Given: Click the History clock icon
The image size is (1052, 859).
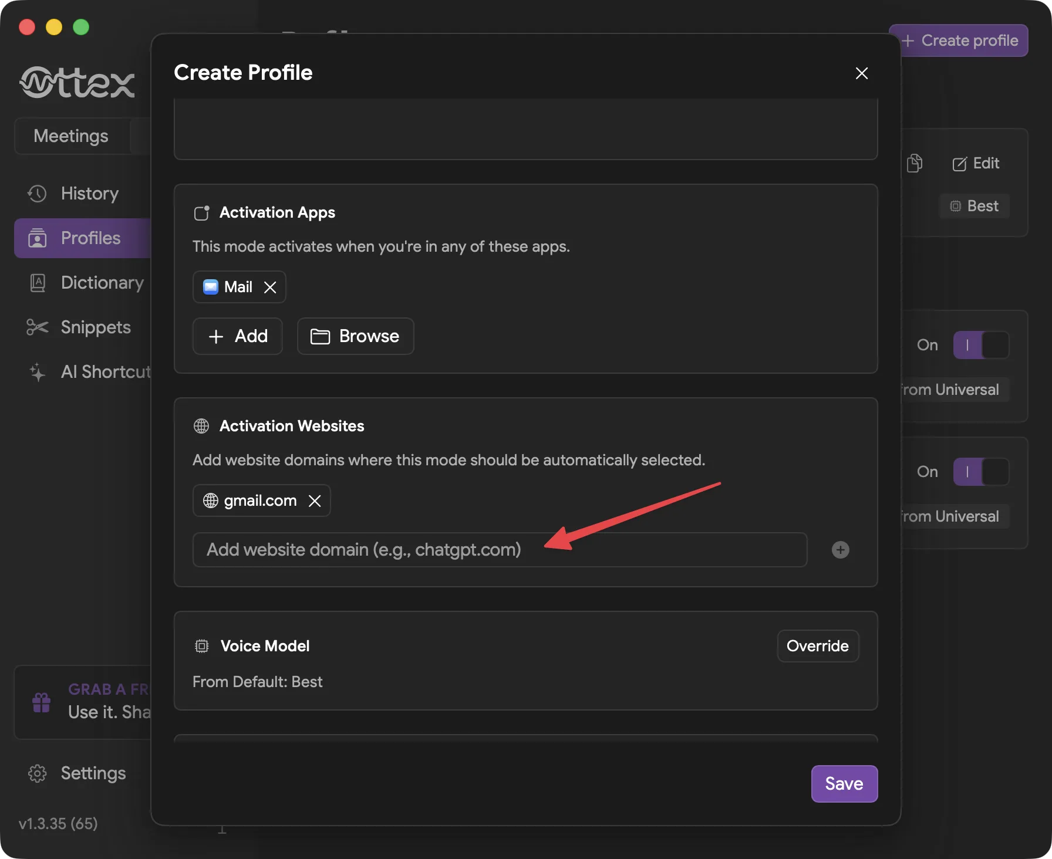Looking at the screenshot, I should (37, 194).
